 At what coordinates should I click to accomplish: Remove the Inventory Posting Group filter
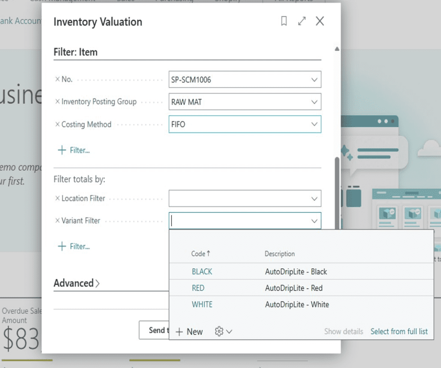tap(57, 102)
